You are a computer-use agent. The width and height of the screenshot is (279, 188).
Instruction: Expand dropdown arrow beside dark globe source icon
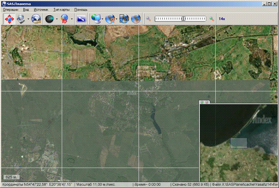coord(57,19)
